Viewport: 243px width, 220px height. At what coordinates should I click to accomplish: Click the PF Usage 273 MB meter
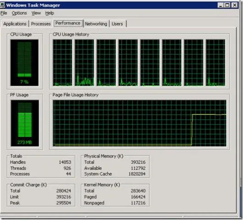pyautogui.click(x=25, y=123)
